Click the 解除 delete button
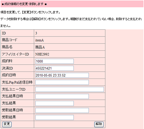144x129 pixels. (99, 124)
